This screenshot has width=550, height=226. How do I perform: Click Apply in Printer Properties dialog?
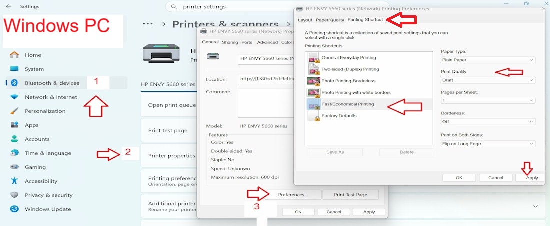click(x=369, y=212)
